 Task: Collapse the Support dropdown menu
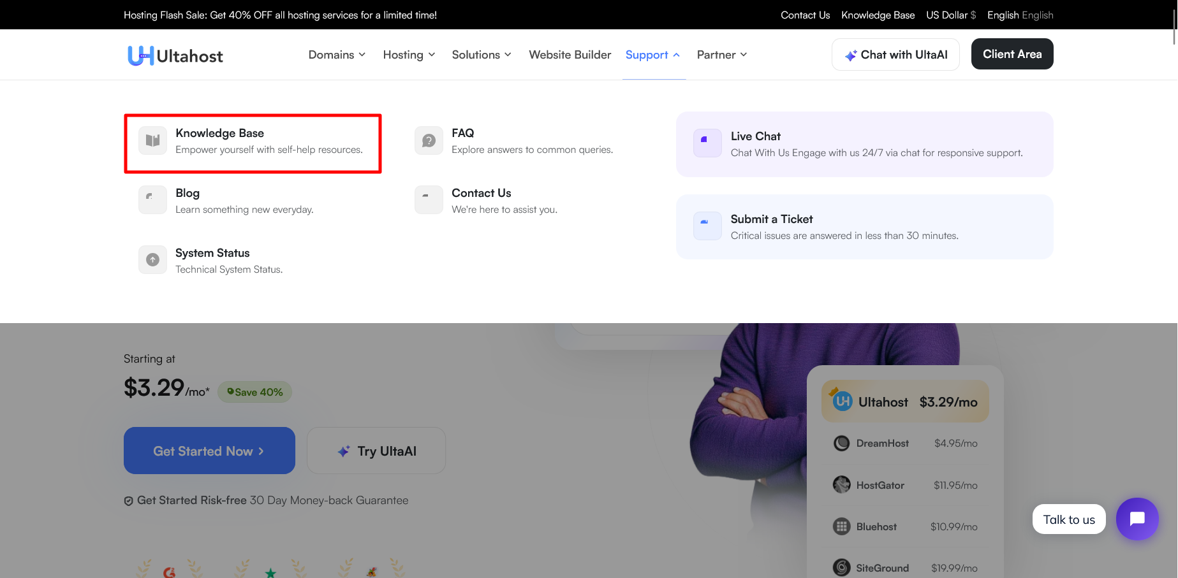[x=652, y=55]
